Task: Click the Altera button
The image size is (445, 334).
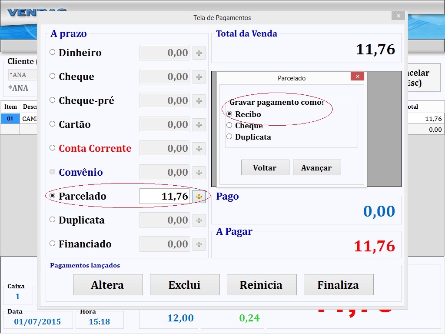Action: tap(107, 285)
